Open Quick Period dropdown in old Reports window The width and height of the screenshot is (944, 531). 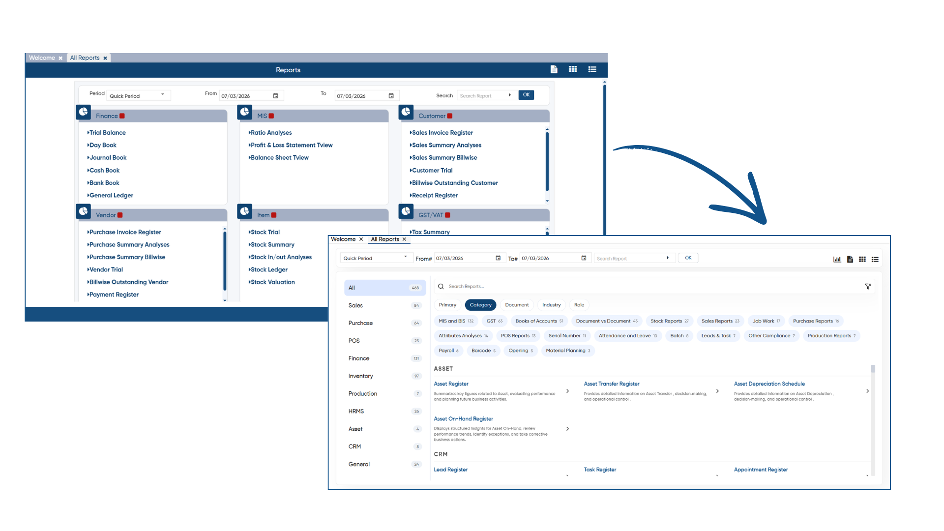tap(138, 96)
